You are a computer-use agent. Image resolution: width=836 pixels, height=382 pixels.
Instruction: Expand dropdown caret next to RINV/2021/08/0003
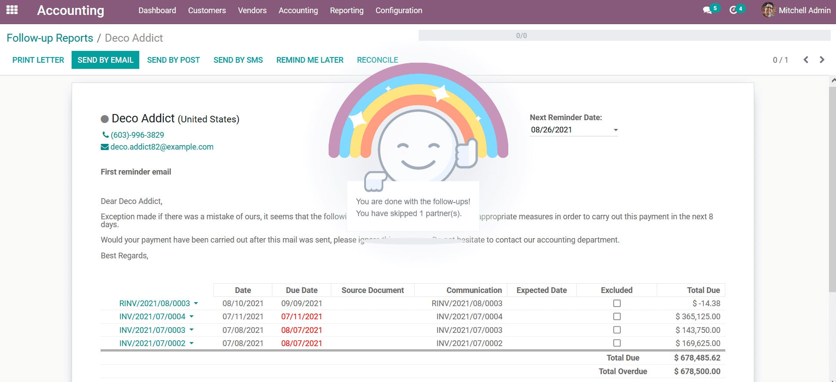coord(196,303)
